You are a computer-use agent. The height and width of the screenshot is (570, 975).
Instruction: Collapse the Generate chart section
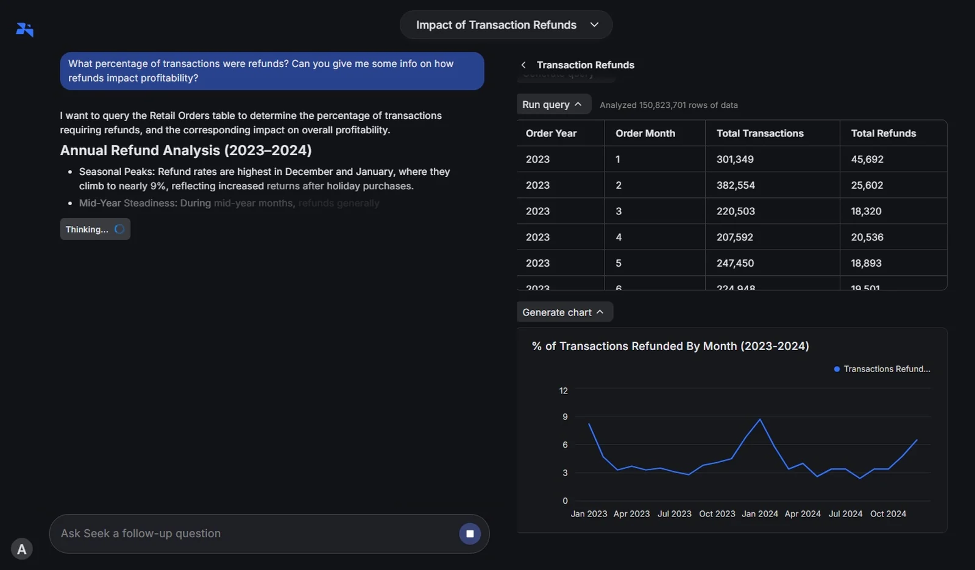tap(564, 312)
